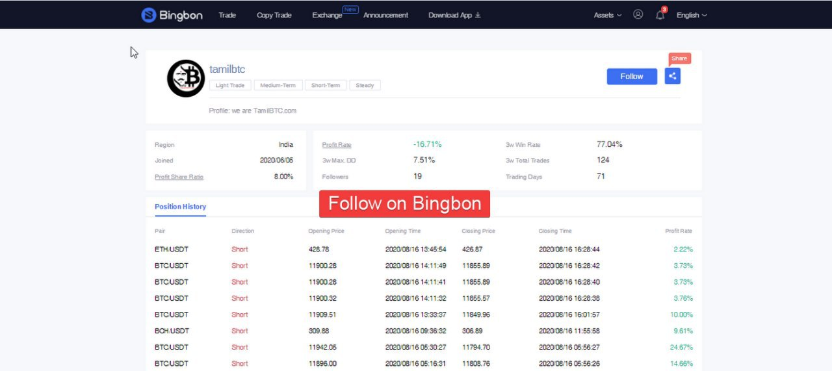
Task: Click the blue share icon button
Action: [x=672, y=76]
